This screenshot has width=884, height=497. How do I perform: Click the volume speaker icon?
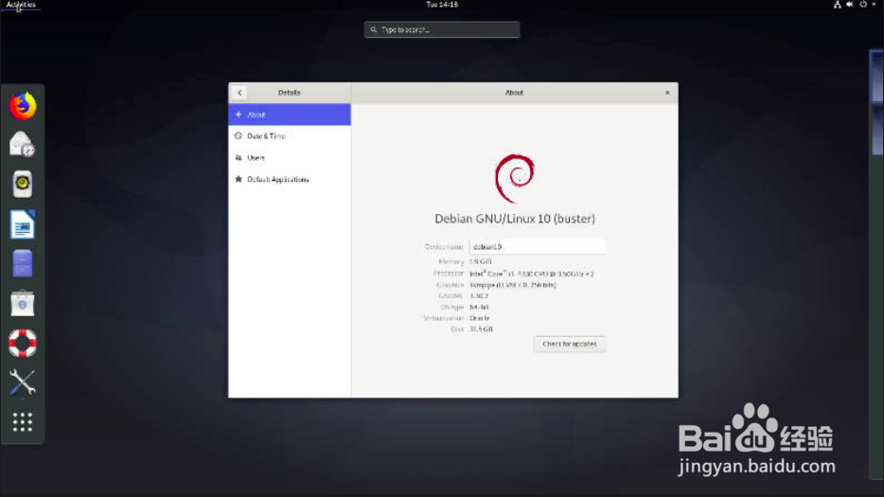[850, 5]
